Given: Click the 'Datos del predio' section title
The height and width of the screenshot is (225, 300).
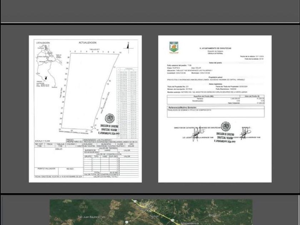Looking at the screenshot, I should 215,63.
